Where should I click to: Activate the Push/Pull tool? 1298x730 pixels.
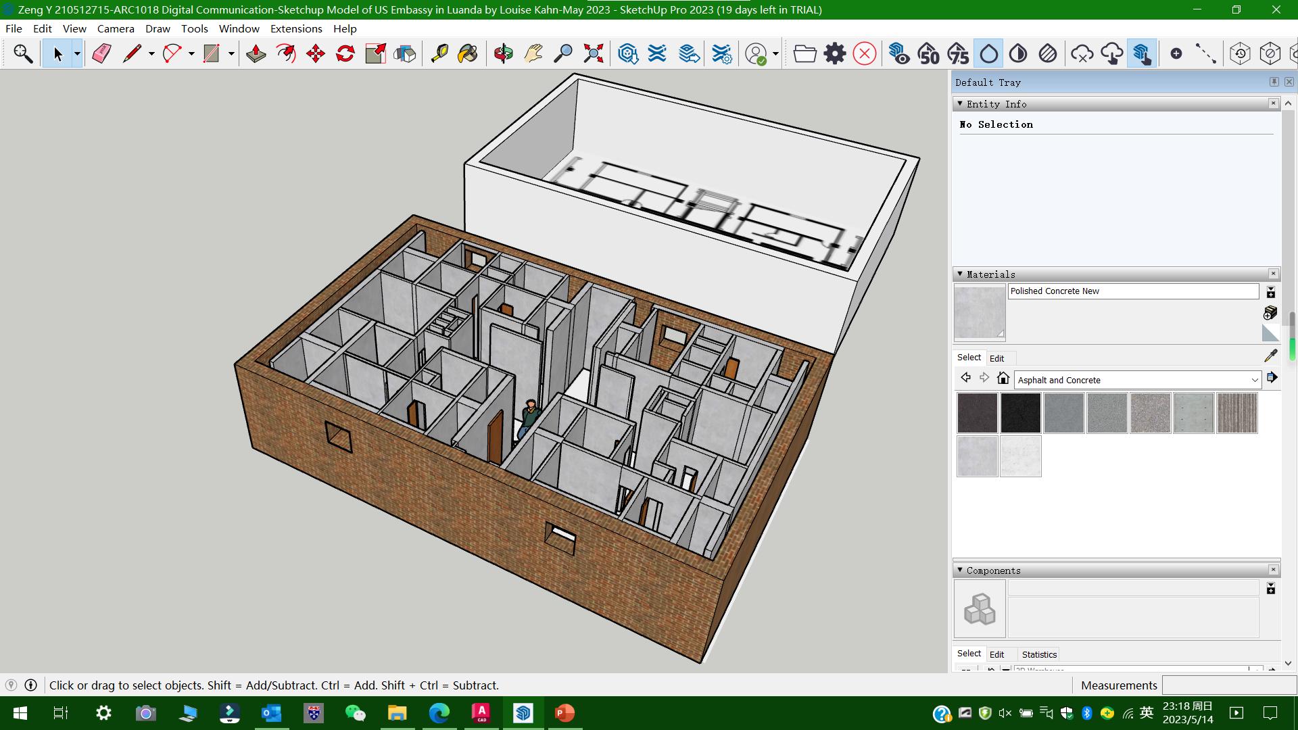pos(256,53)
